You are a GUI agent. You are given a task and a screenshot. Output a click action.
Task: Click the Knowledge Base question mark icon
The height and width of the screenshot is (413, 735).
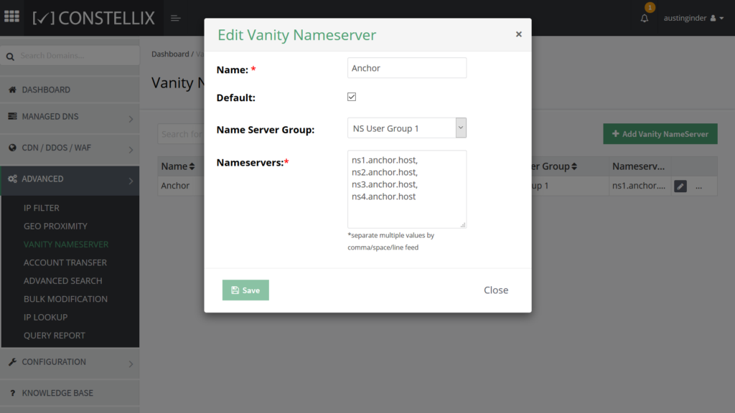point(12,393)
